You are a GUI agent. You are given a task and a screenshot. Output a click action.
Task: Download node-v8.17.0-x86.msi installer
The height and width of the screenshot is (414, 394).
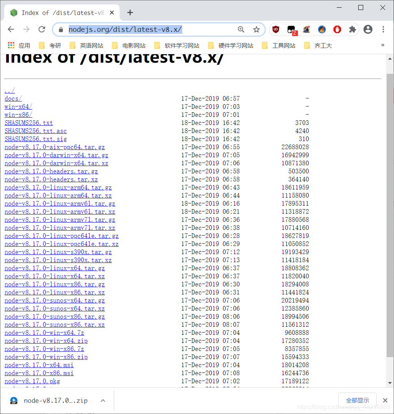(39, 373)
